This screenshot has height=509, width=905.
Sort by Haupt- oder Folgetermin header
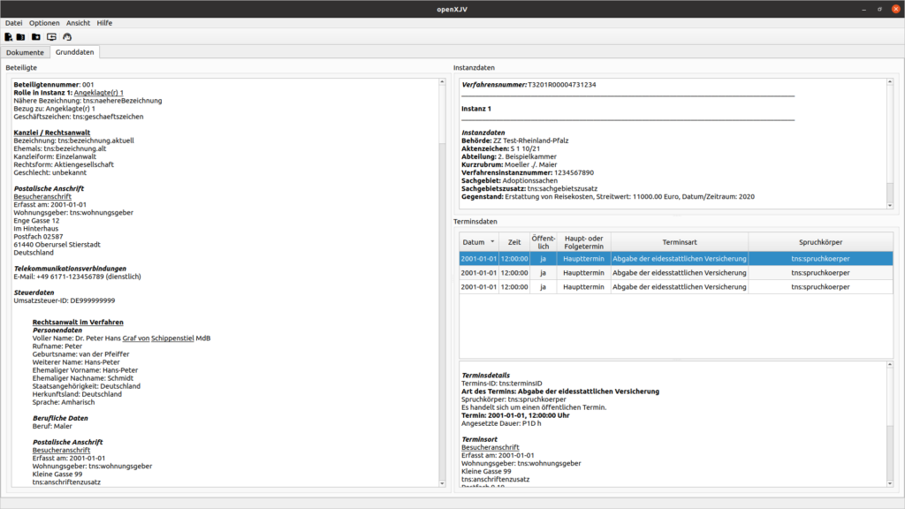583,242
